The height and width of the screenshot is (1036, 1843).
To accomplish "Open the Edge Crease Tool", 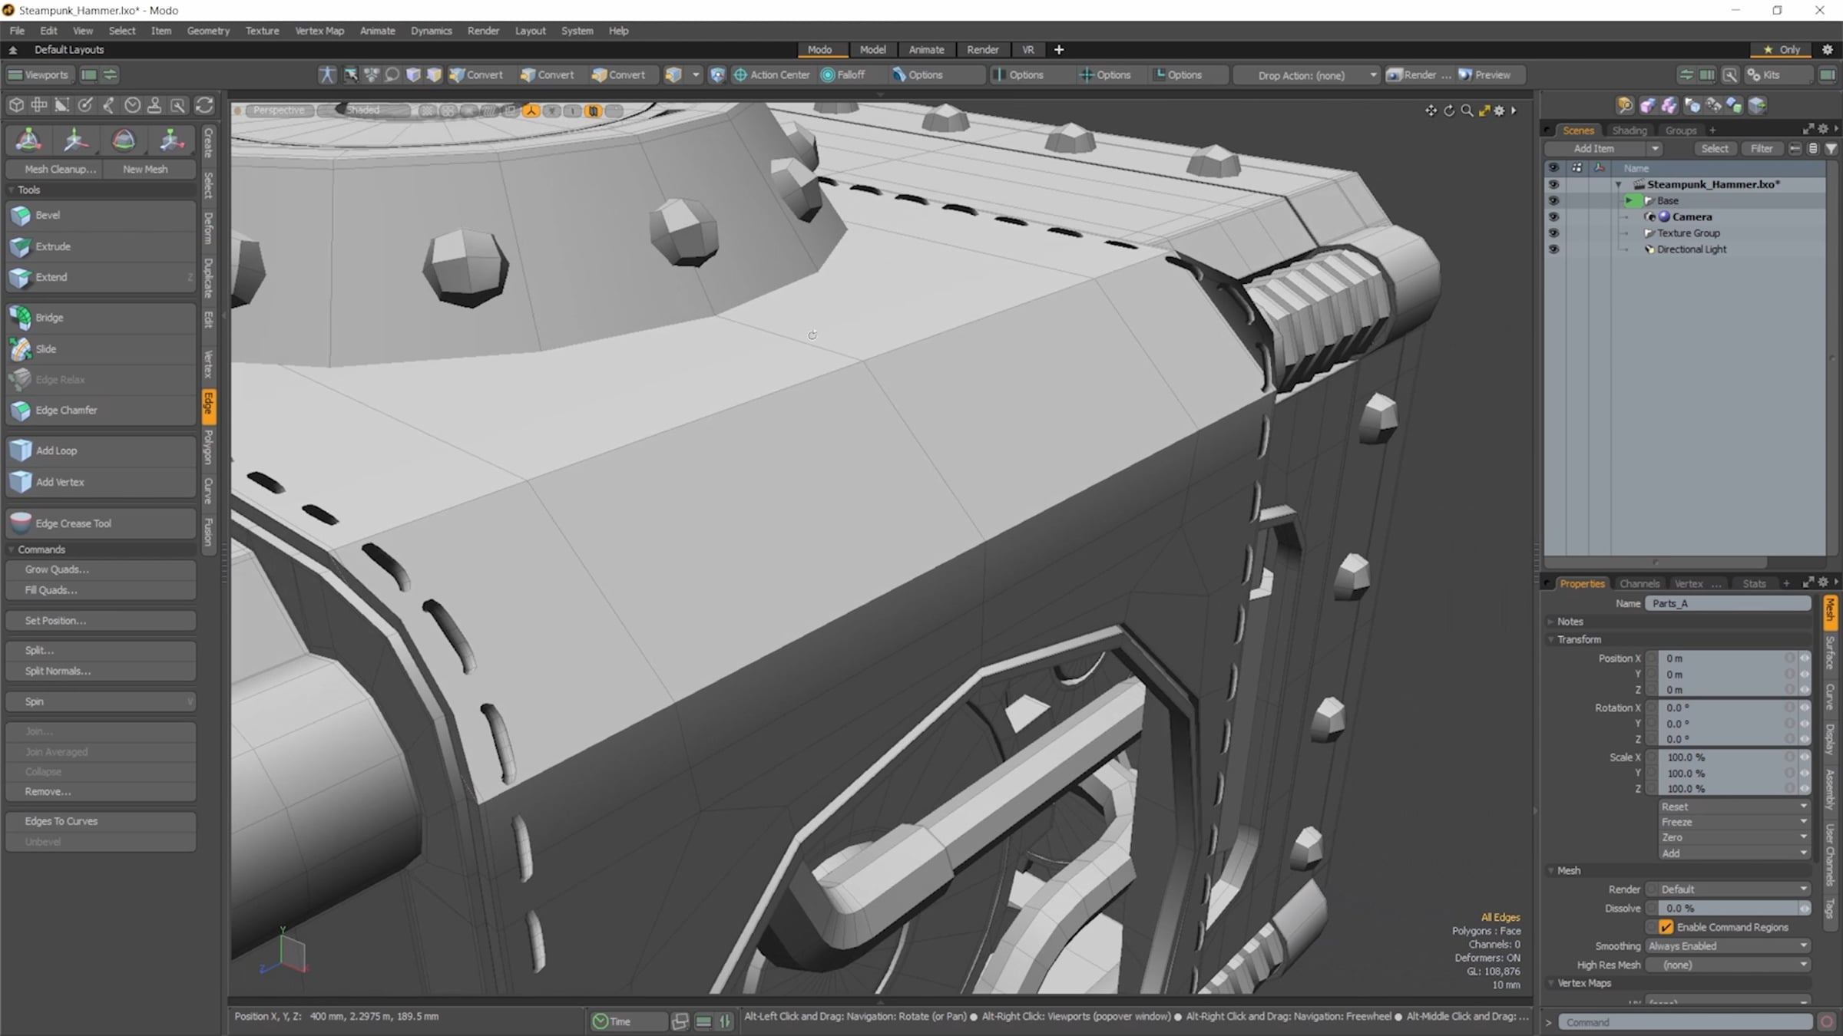I will (101, 523).
